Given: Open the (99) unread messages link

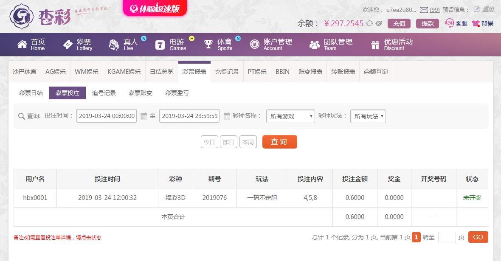Looking at the screenshot, I should point(434,10).
